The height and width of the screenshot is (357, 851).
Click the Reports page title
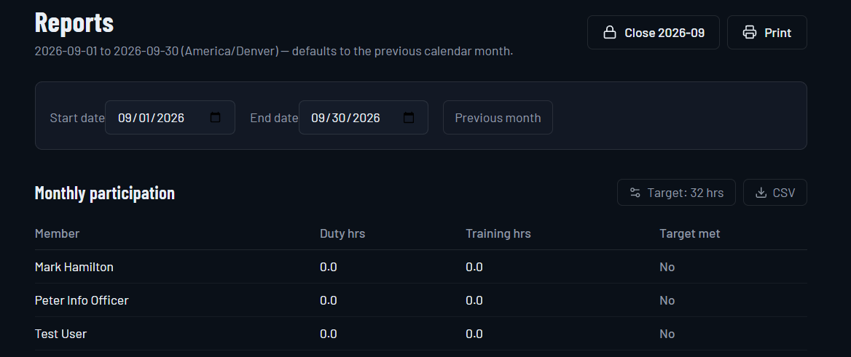[x=74, y=23]
